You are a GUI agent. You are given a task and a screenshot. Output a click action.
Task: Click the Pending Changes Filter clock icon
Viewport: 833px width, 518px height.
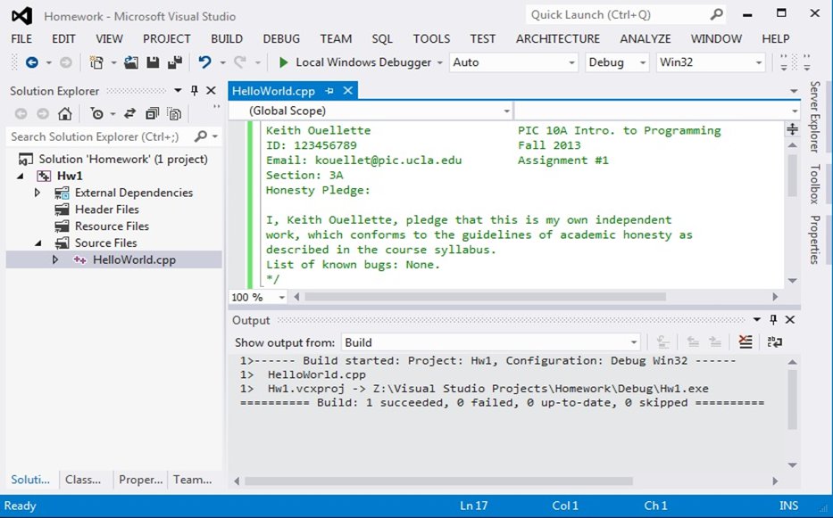tap(96, 113)
